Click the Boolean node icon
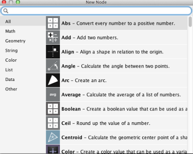Screen dimensions: 193x154 point(53,109)
